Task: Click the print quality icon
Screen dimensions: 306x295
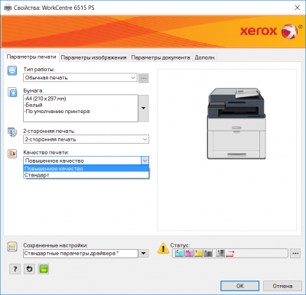Action: (12, 154)
